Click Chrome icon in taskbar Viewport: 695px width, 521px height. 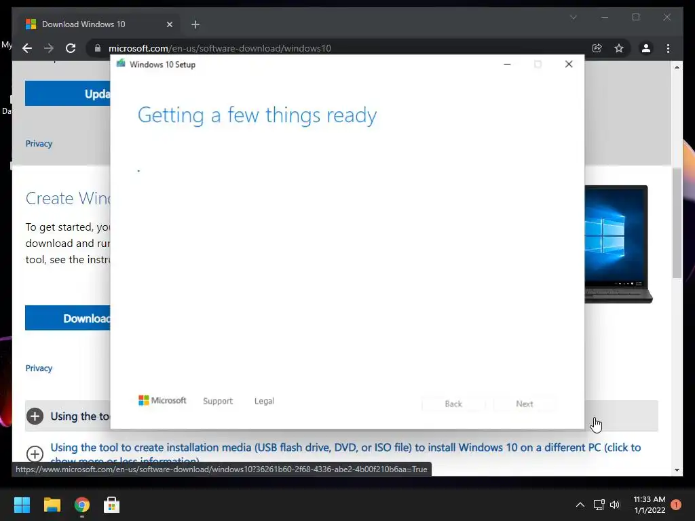[x=81, y=505]
